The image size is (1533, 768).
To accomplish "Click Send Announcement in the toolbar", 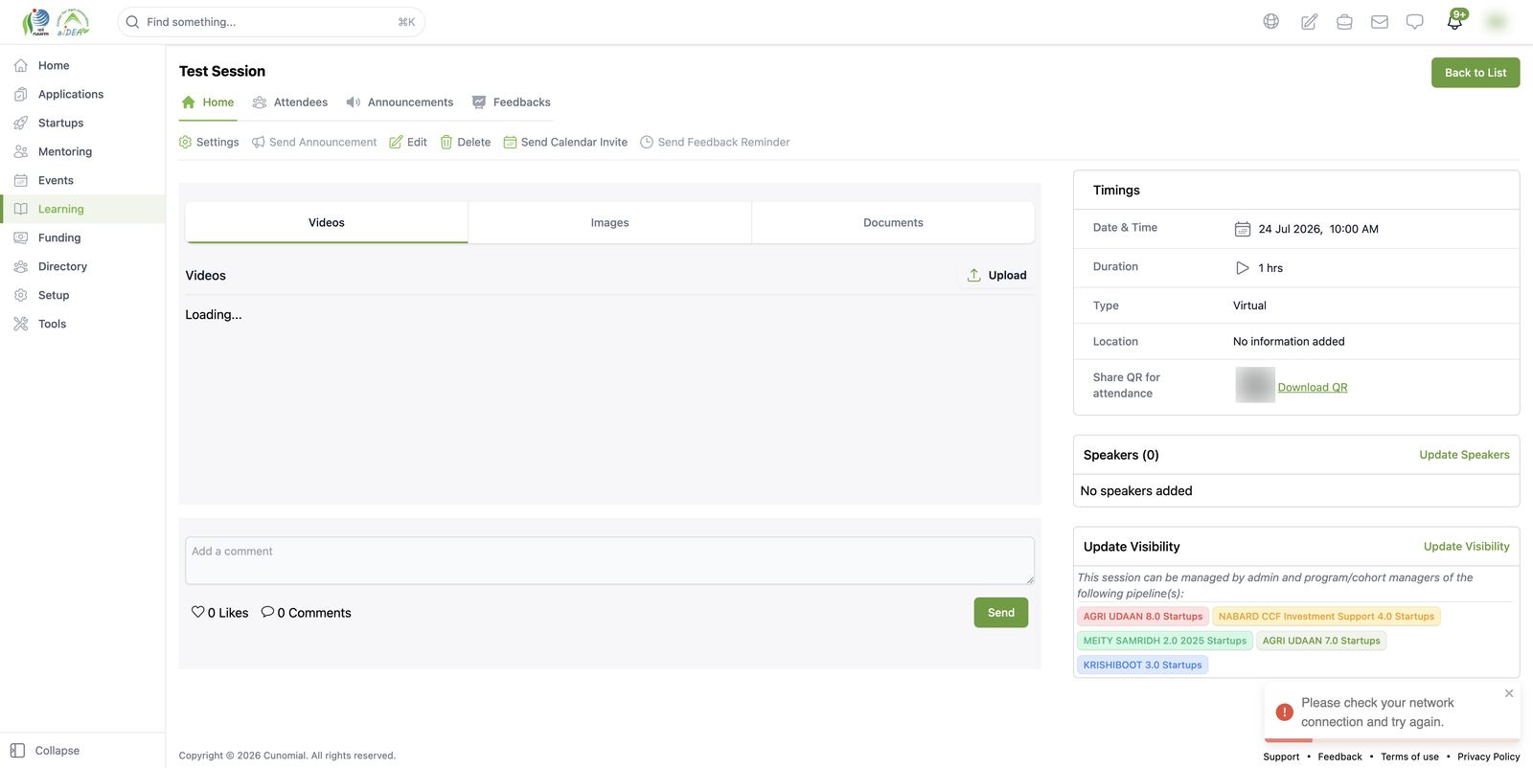I will click(x=314, y=142).
